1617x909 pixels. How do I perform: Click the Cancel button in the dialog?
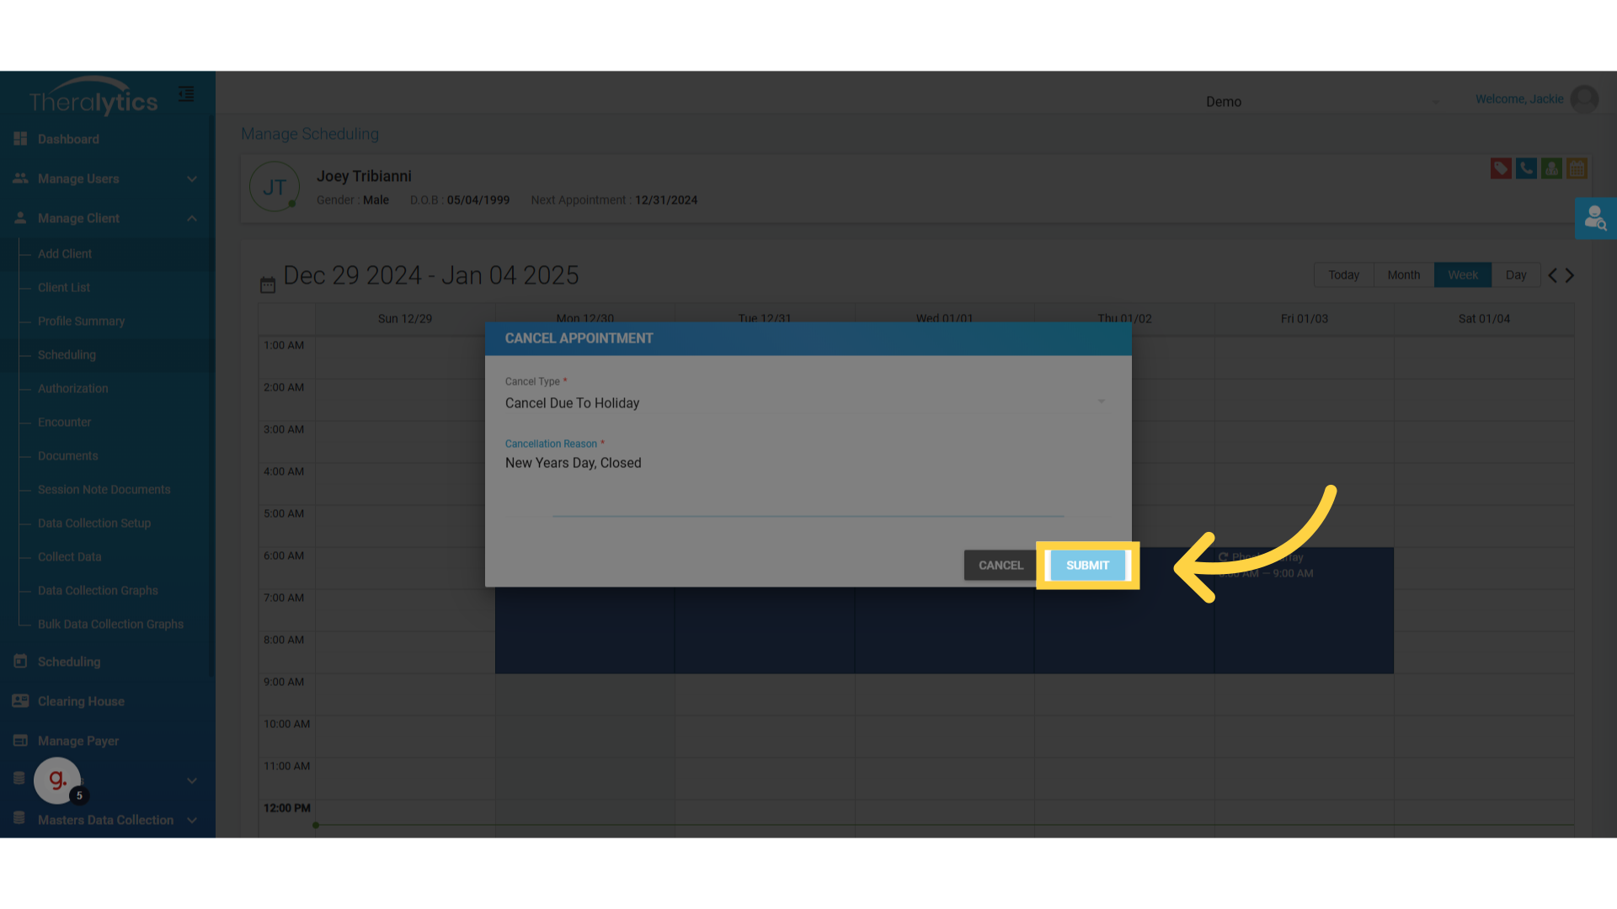[1001, 566]
